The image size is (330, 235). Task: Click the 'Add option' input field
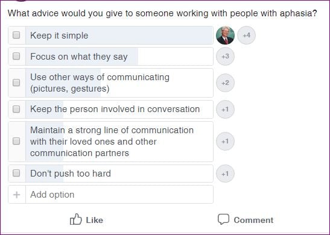119,195
